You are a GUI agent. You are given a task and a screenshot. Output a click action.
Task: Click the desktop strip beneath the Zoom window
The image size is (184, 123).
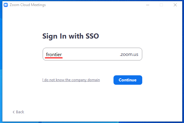pyautogui.click(x=92, y=122)
